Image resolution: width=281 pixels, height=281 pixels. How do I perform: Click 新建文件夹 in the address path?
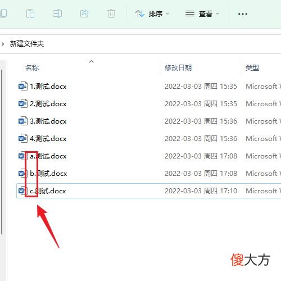(x=27, y=44)
